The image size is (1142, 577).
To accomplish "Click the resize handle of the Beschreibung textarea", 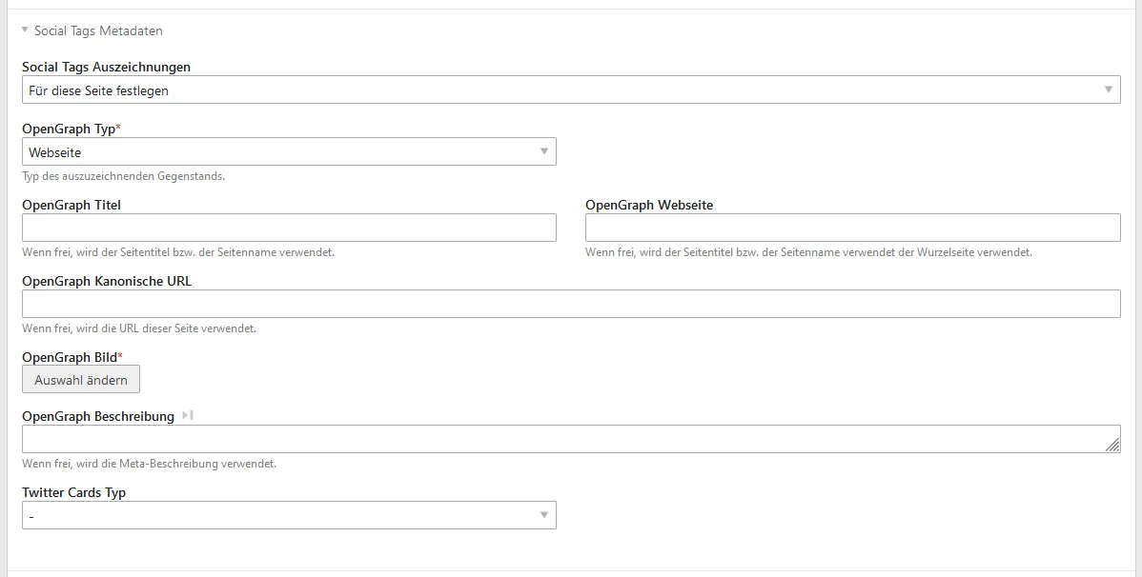I will pos(1112,445).
